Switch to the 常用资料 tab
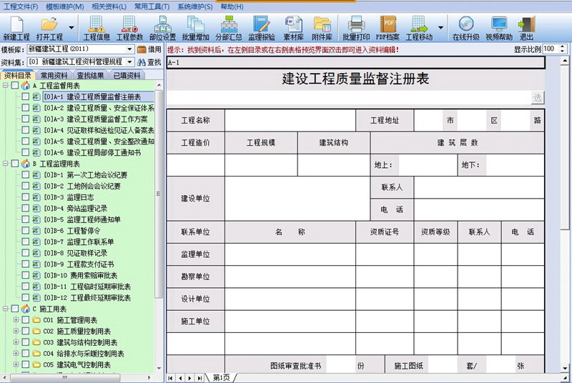This screenshot has height=383, width=572. pyautogui.click(x=54, y=76)
